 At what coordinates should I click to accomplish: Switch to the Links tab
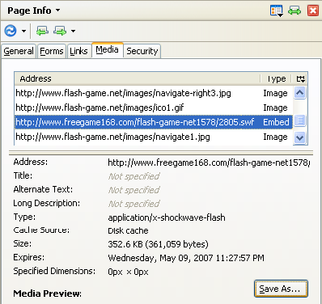(78, 51)
